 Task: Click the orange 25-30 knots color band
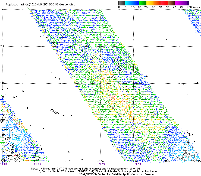tap(157, 4)
